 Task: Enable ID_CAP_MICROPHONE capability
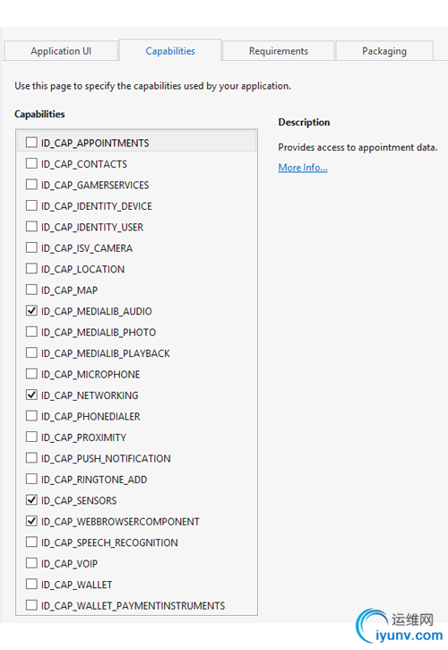[31, 374]
